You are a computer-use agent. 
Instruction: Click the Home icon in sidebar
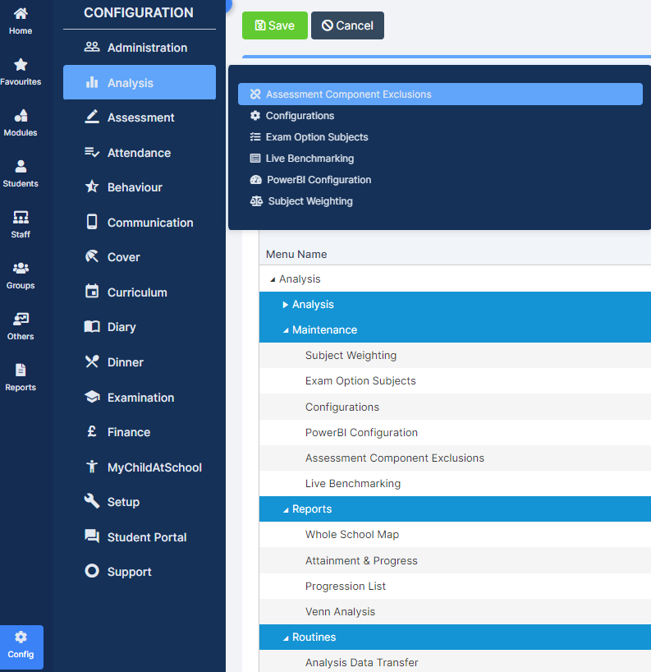(x=21, y=14)
